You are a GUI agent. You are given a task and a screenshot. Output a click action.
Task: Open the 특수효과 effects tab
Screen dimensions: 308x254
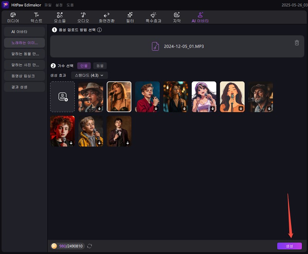click(x=153, y=17)
